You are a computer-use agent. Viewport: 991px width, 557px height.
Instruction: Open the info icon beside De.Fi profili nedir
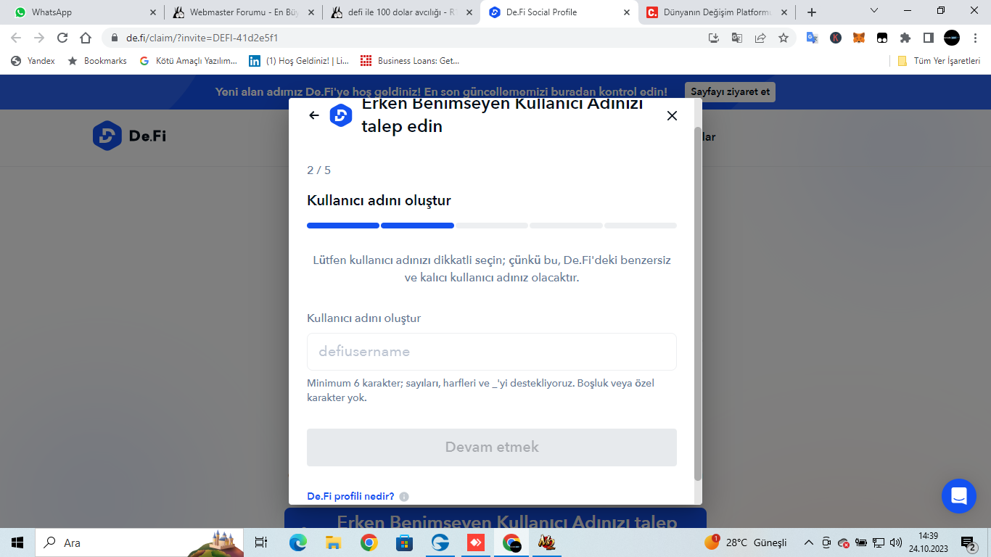(404, 497)
